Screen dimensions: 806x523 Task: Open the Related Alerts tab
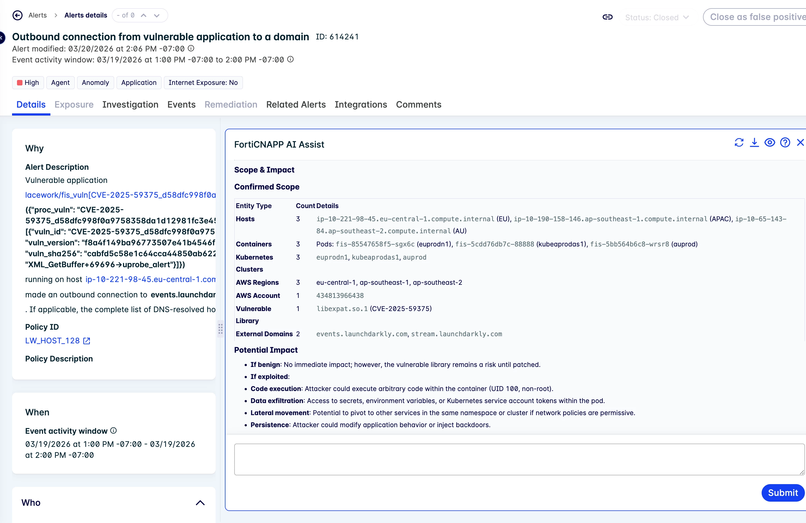tap(296, 105)
